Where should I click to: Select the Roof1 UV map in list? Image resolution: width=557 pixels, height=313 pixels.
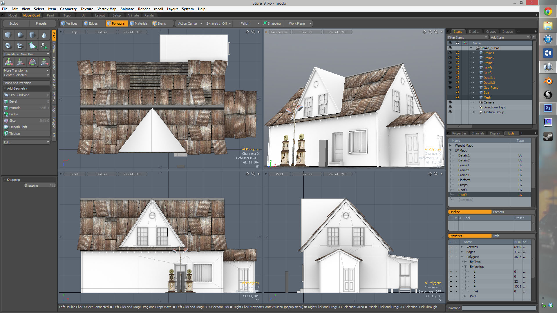point(462,190)
